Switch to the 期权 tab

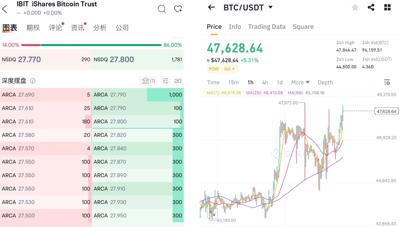(x=33, y=28)
